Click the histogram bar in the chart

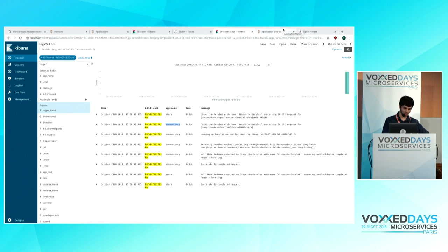[347, 83]
